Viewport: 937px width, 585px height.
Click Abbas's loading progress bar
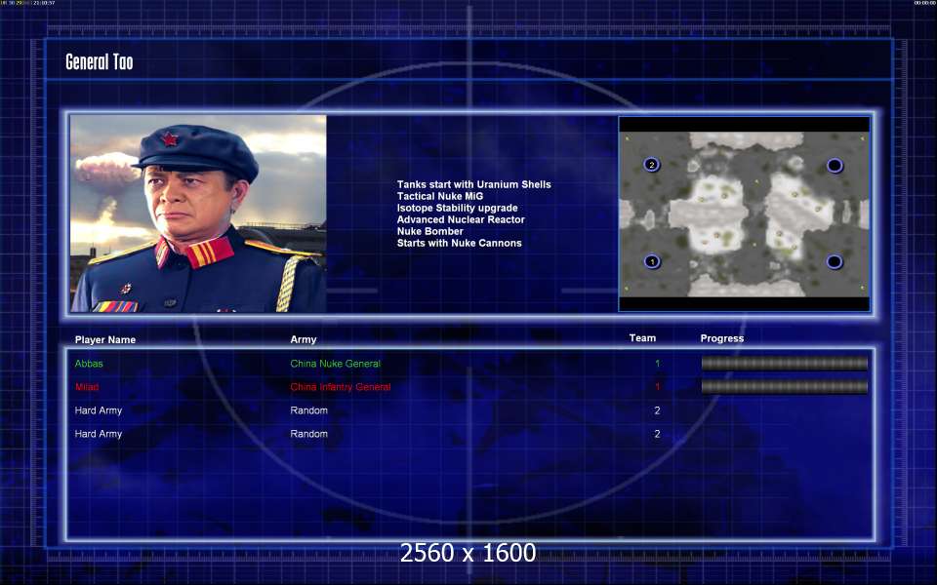(x=784, y=363)
